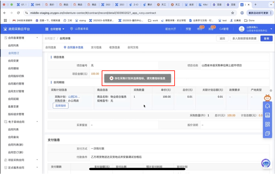Click the blue 备案 button
275x174 pixels.
tap(266, 38)
